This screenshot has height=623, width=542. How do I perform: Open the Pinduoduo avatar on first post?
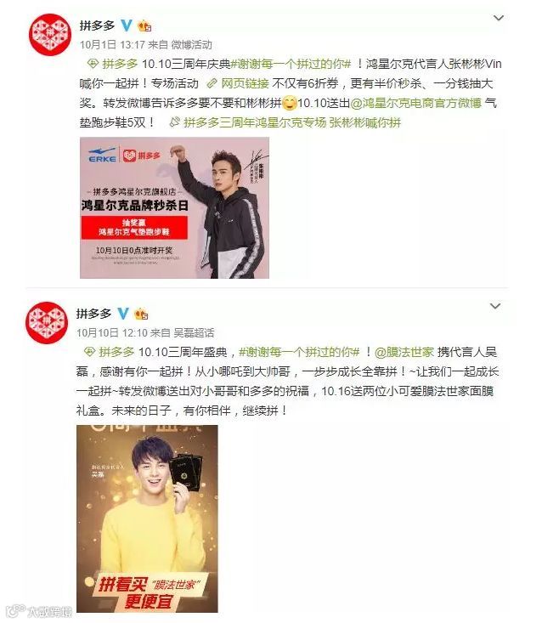pyautogui.click(x=49, y=35)
